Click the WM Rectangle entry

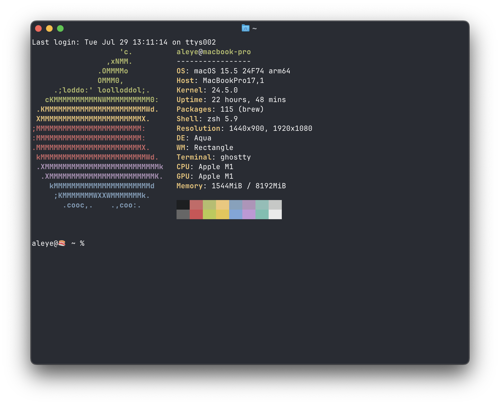coord(204,147)
